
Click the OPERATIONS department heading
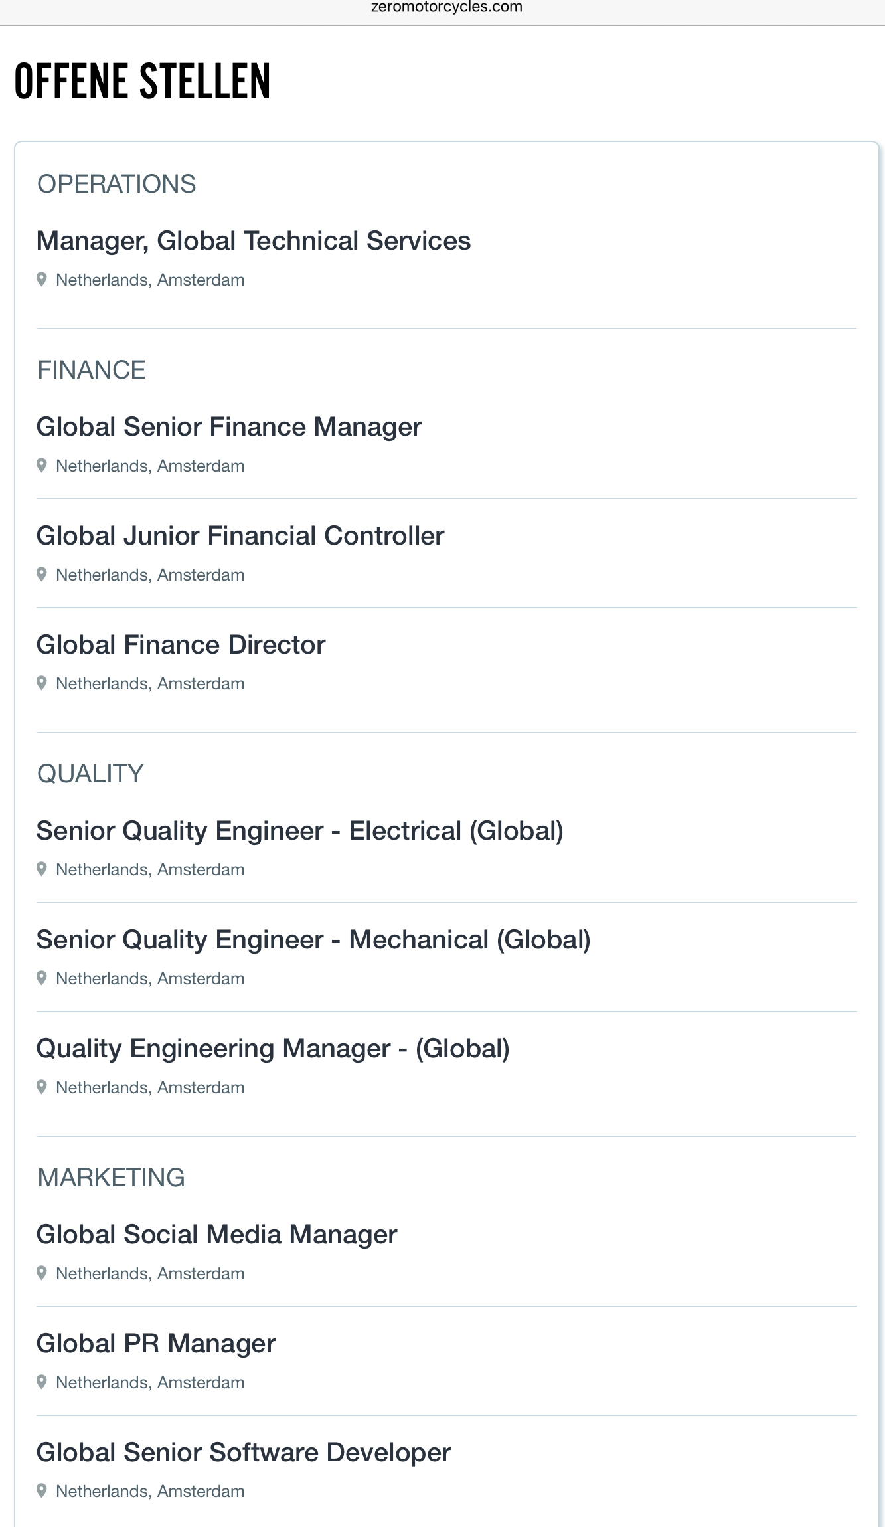coord(116,184)
